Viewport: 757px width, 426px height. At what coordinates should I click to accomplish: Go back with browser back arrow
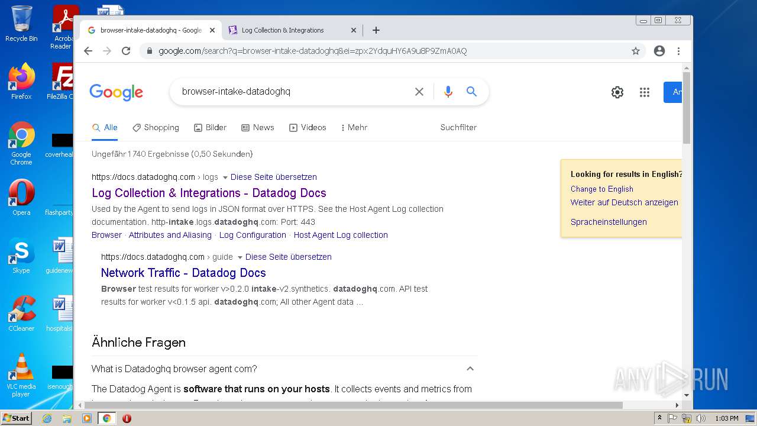[88, 51]
